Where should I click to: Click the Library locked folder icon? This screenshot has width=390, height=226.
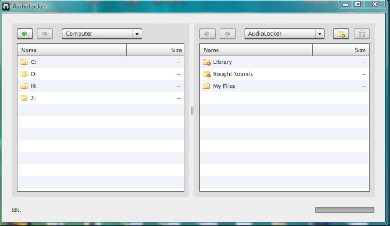tap(207, 62)
